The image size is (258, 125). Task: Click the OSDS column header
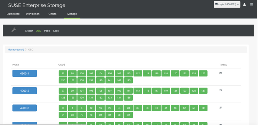[x=62, y=65]
